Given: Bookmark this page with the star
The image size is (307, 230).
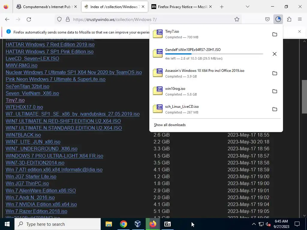Looking at the screenshot, I should (x=237, y=19).
